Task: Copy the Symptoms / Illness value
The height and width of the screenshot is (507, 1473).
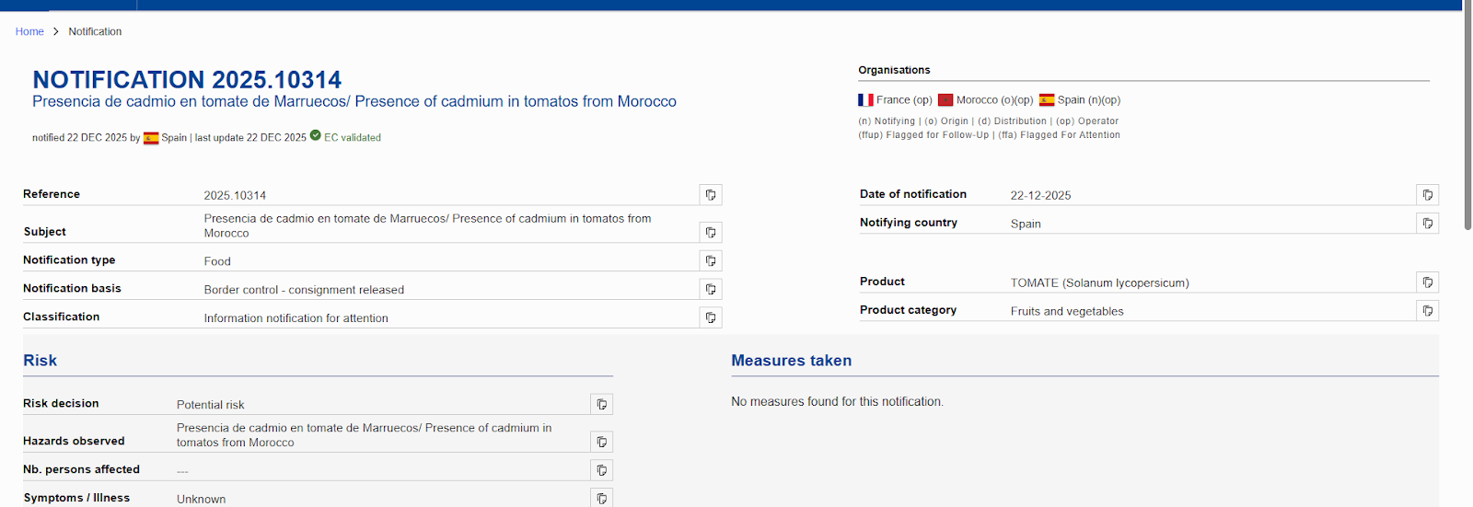Action: click(x=602, y=499)
